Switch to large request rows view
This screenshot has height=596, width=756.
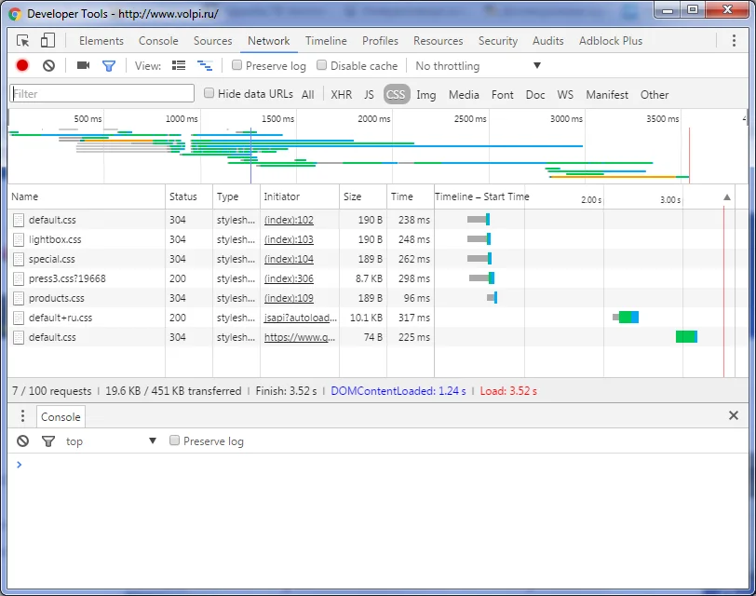point(179,65)
